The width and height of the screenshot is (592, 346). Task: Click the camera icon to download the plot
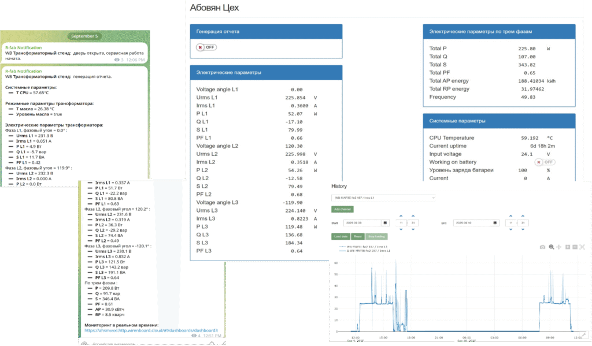click(x=542, y=247)
